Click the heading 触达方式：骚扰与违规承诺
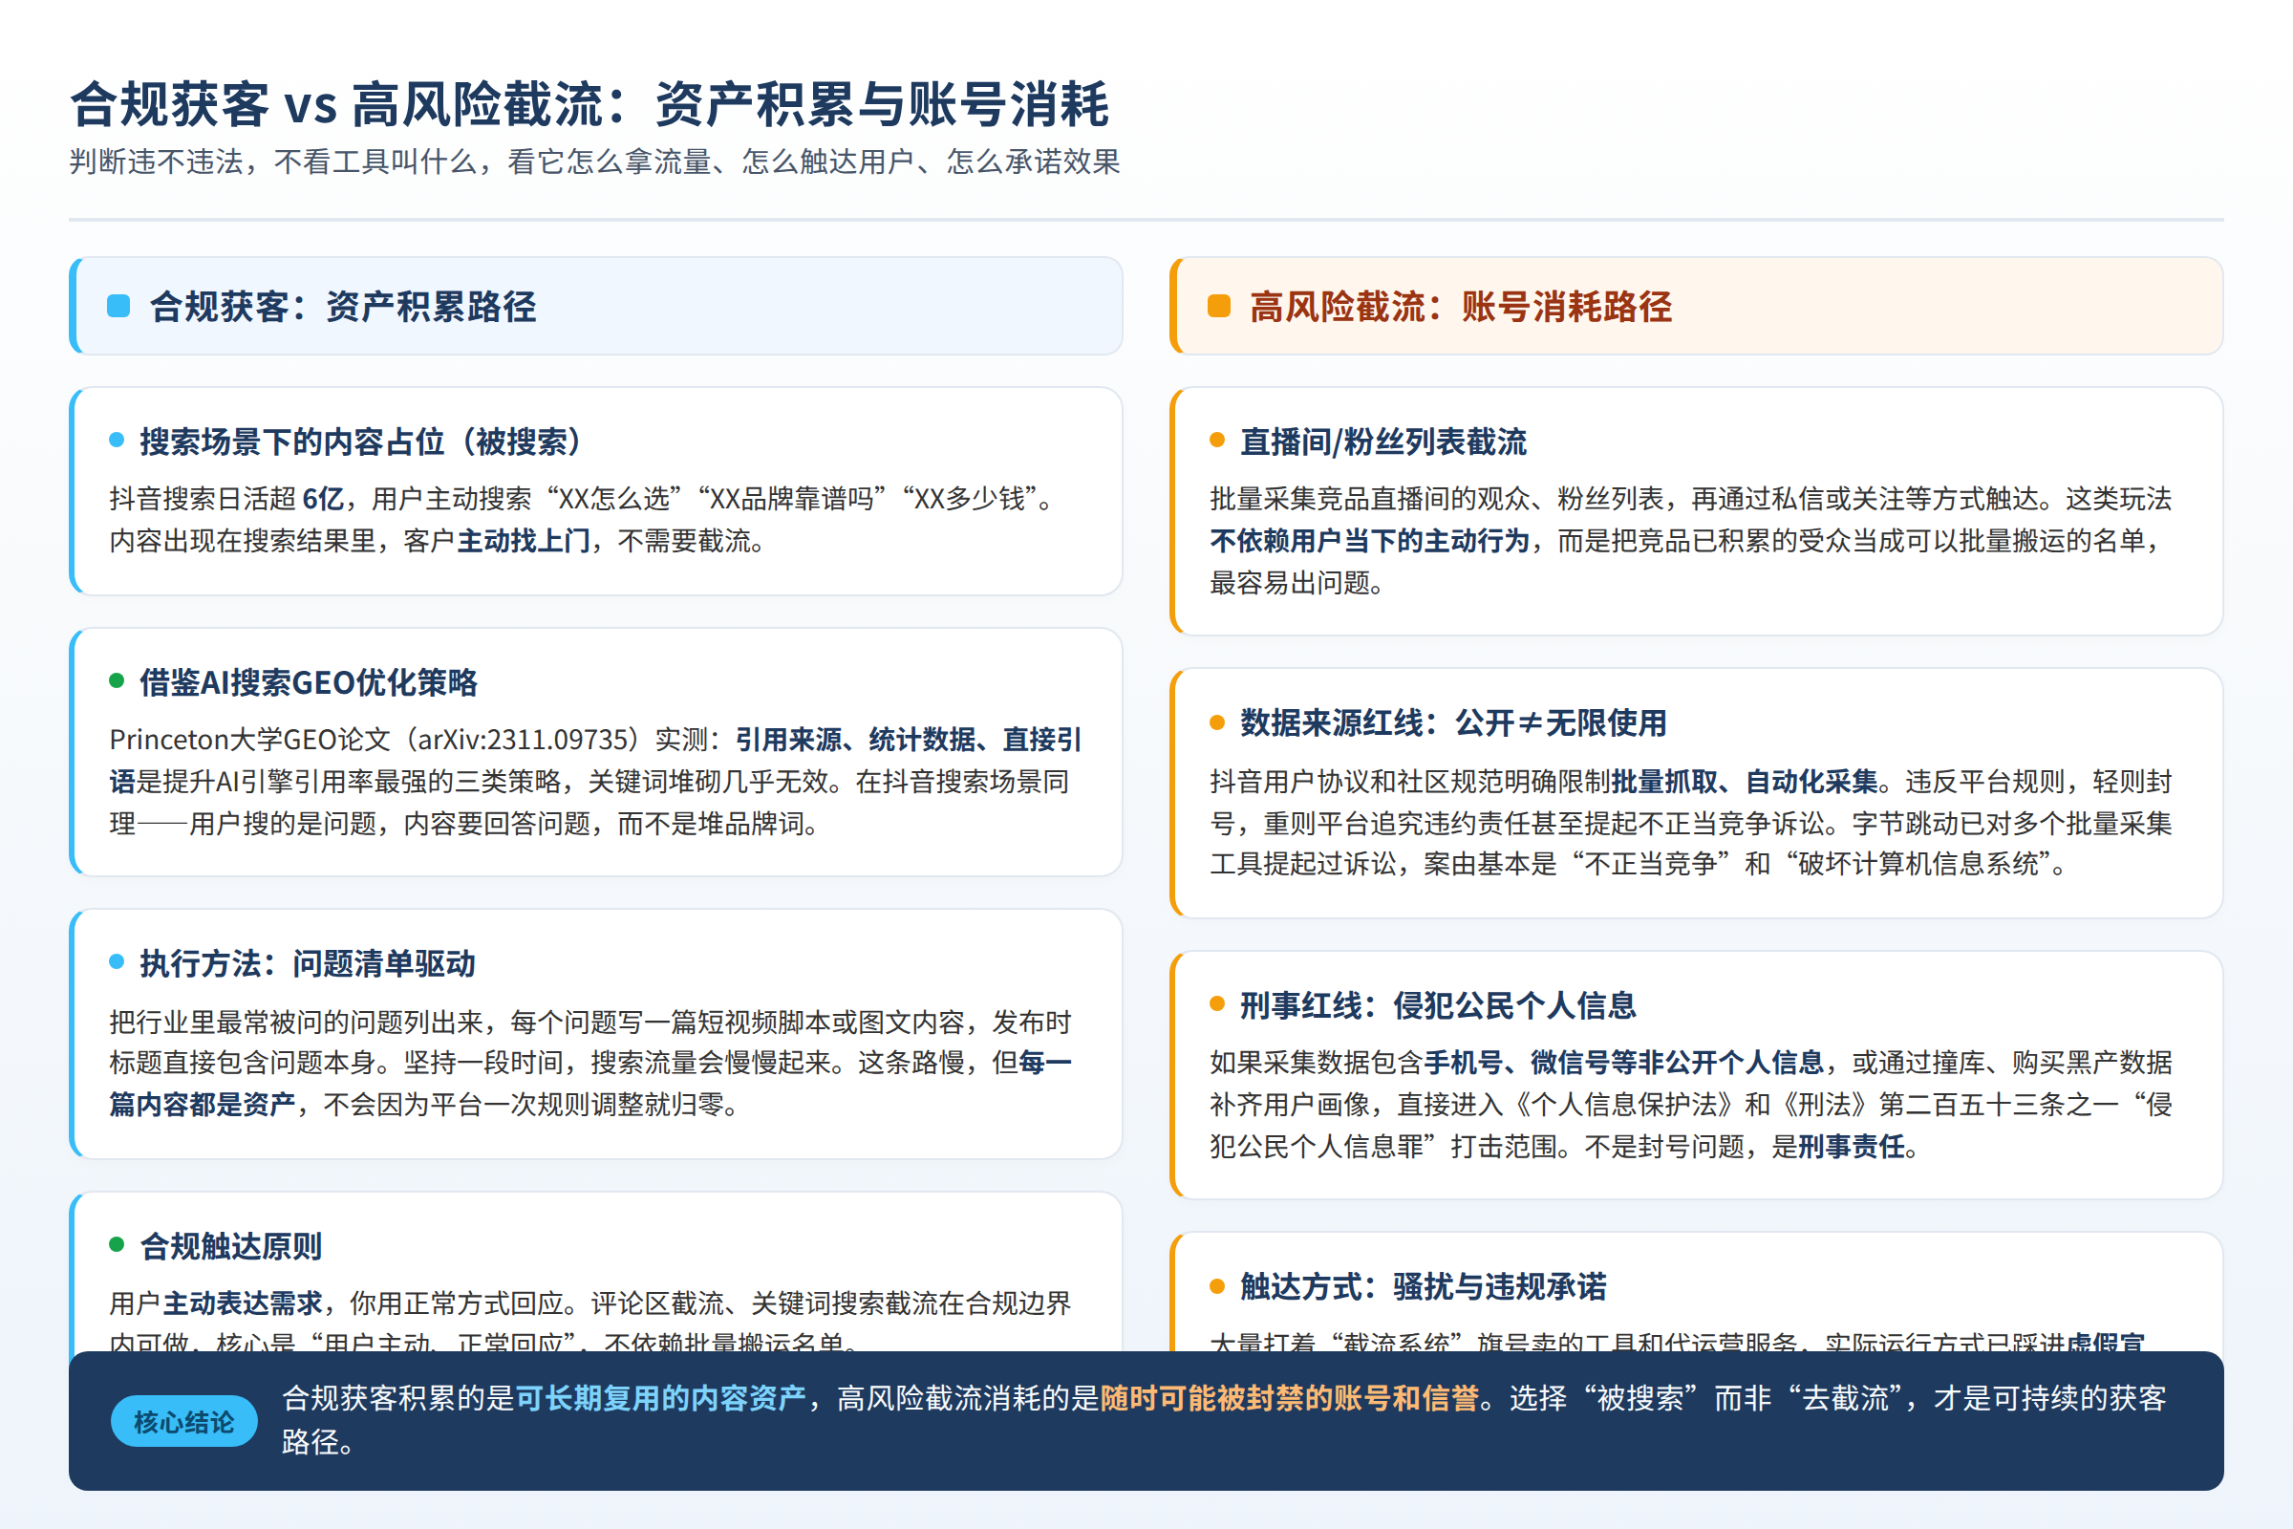 tap(1423, 1287)
